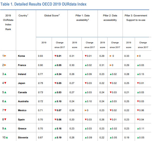The width and height of the screenshot is (155, 141).
Task: Select the country name Mexico
Action: click(22, 110)
